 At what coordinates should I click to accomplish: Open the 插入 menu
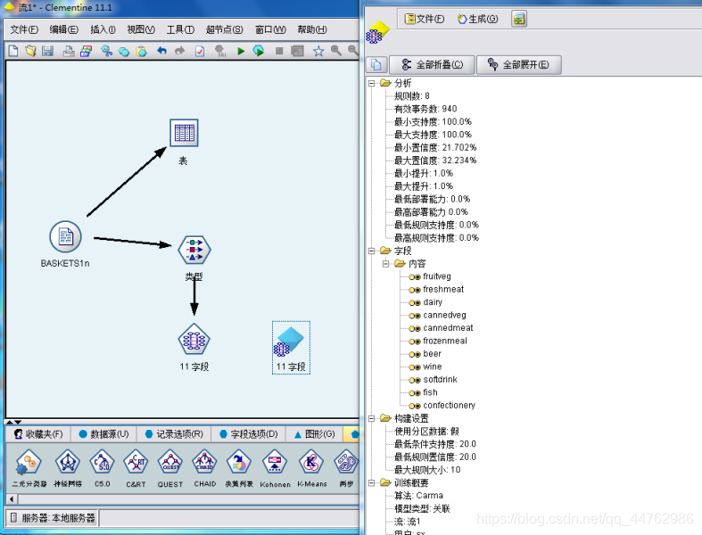coord(103,29)
